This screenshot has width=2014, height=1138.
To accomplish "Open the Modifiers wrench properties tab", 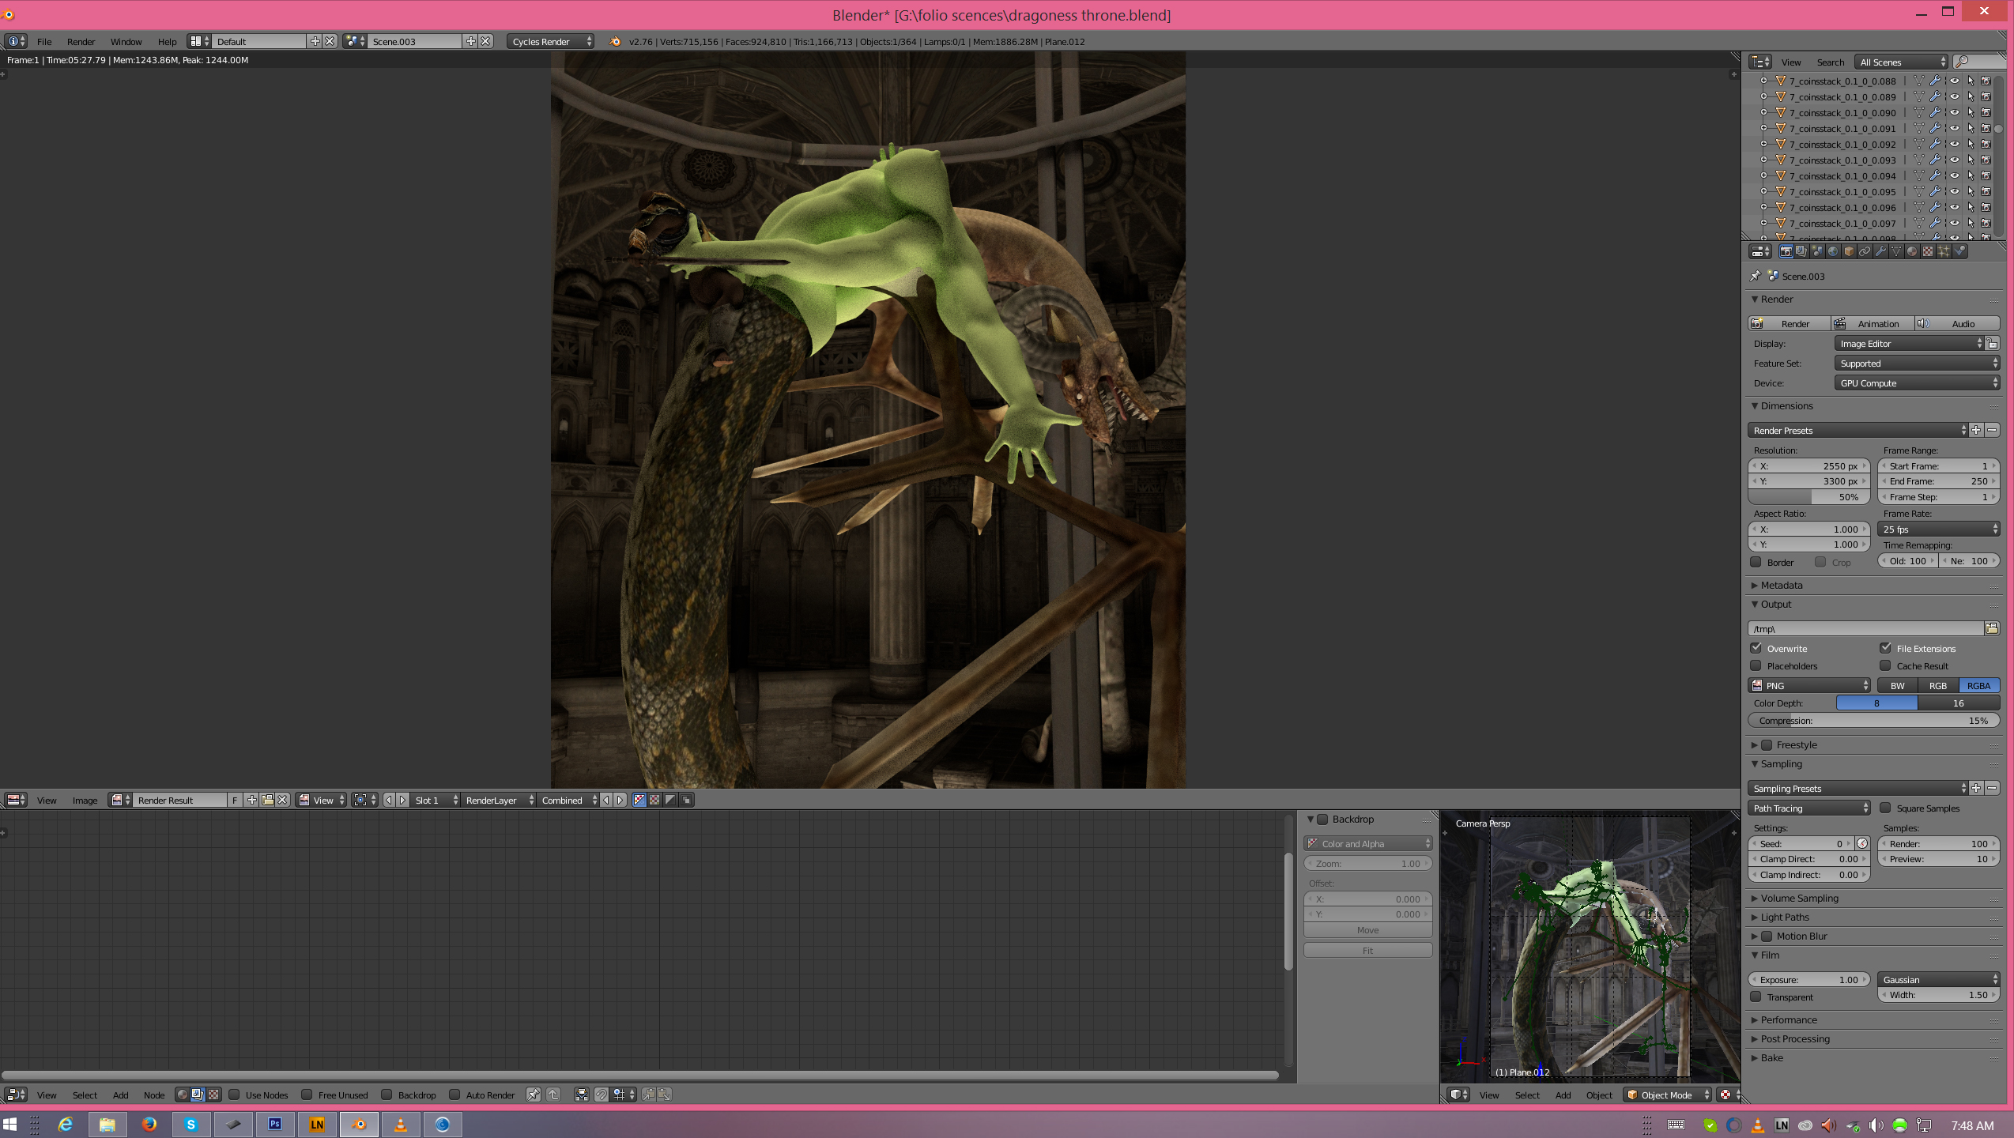I will (x=1880, y=251).
